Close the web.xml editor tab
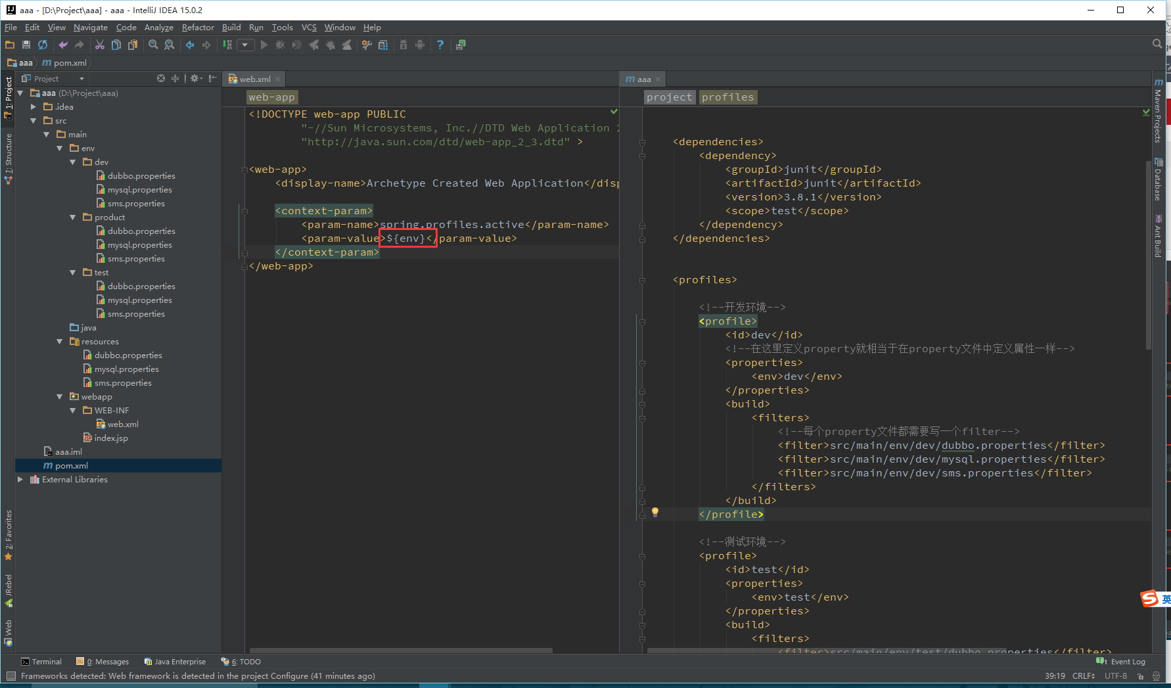This screenshot has width=1171, height=688. [278, 79]
